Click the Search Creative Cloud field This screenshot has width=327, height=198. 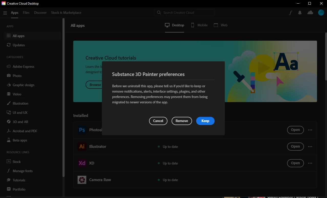184,13
